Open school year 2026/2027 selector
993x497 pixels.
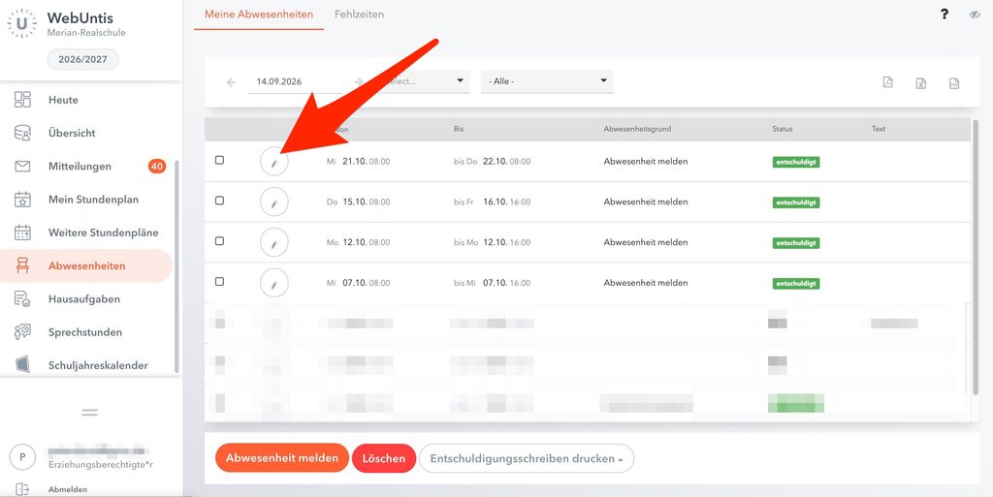[x=83, y=59]
